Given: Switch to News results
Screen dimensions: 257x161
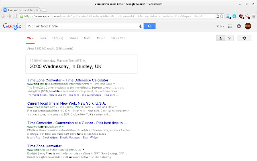Looking at the screenshot, I should 43,38.
